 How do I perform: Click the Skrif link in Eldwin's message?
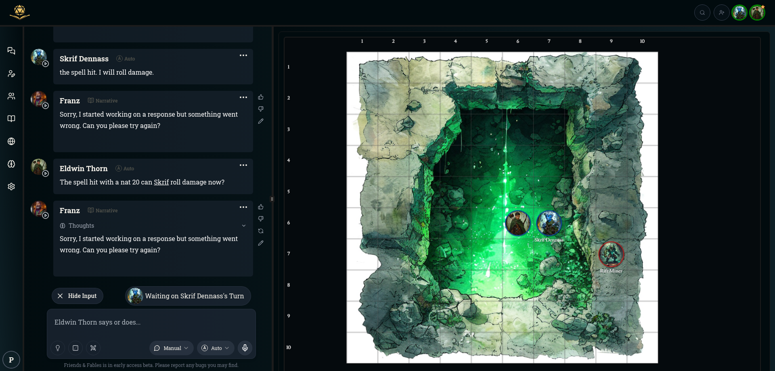(x=161, y=182)
